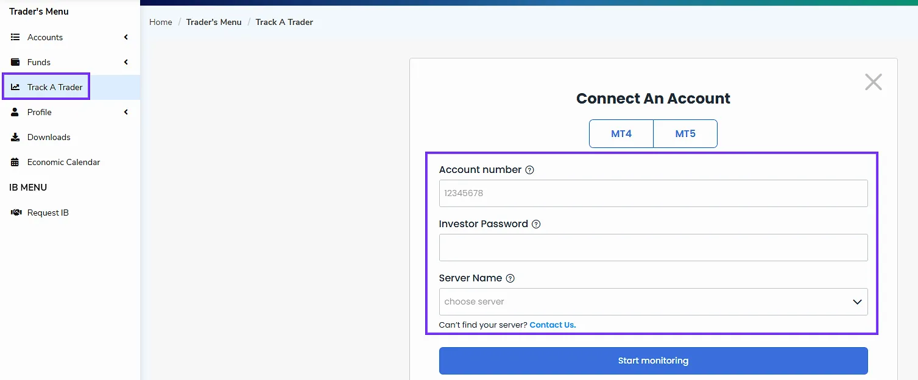Click the Investor Password label
918x380 pixels.
[484, 224]
